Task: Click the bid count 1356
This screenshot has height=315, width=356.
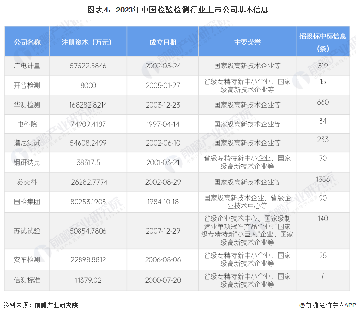Action: 322,179
